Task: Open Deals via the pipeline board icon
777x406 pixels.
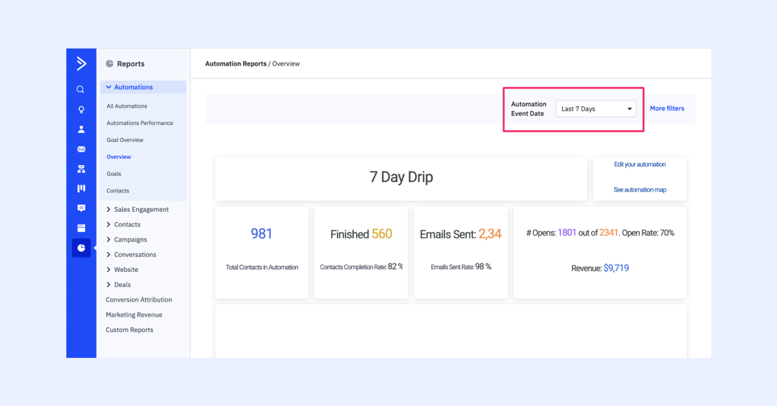Action: pyautogui.click(x=81, y=188)
